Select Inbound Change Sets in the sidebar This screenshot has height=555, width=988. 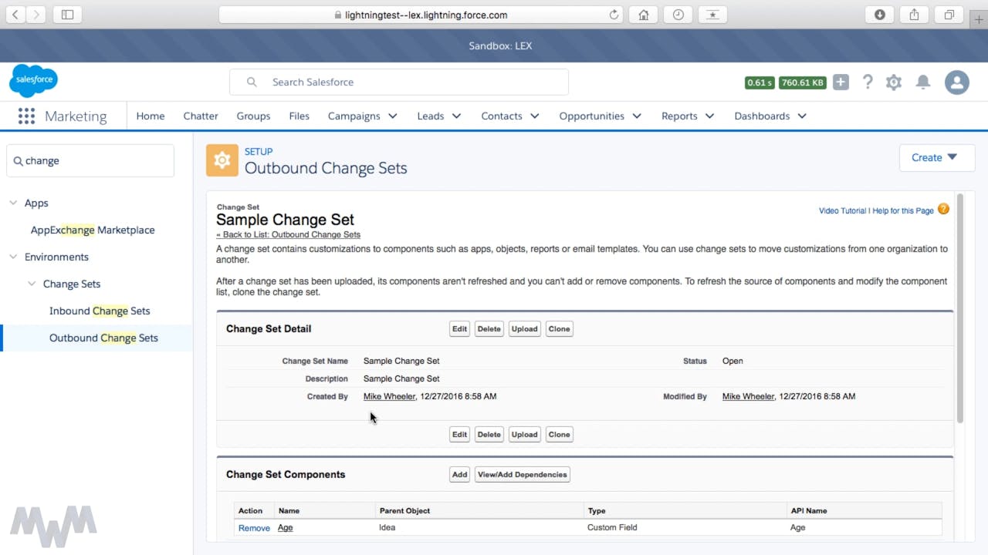pos(100,311)
